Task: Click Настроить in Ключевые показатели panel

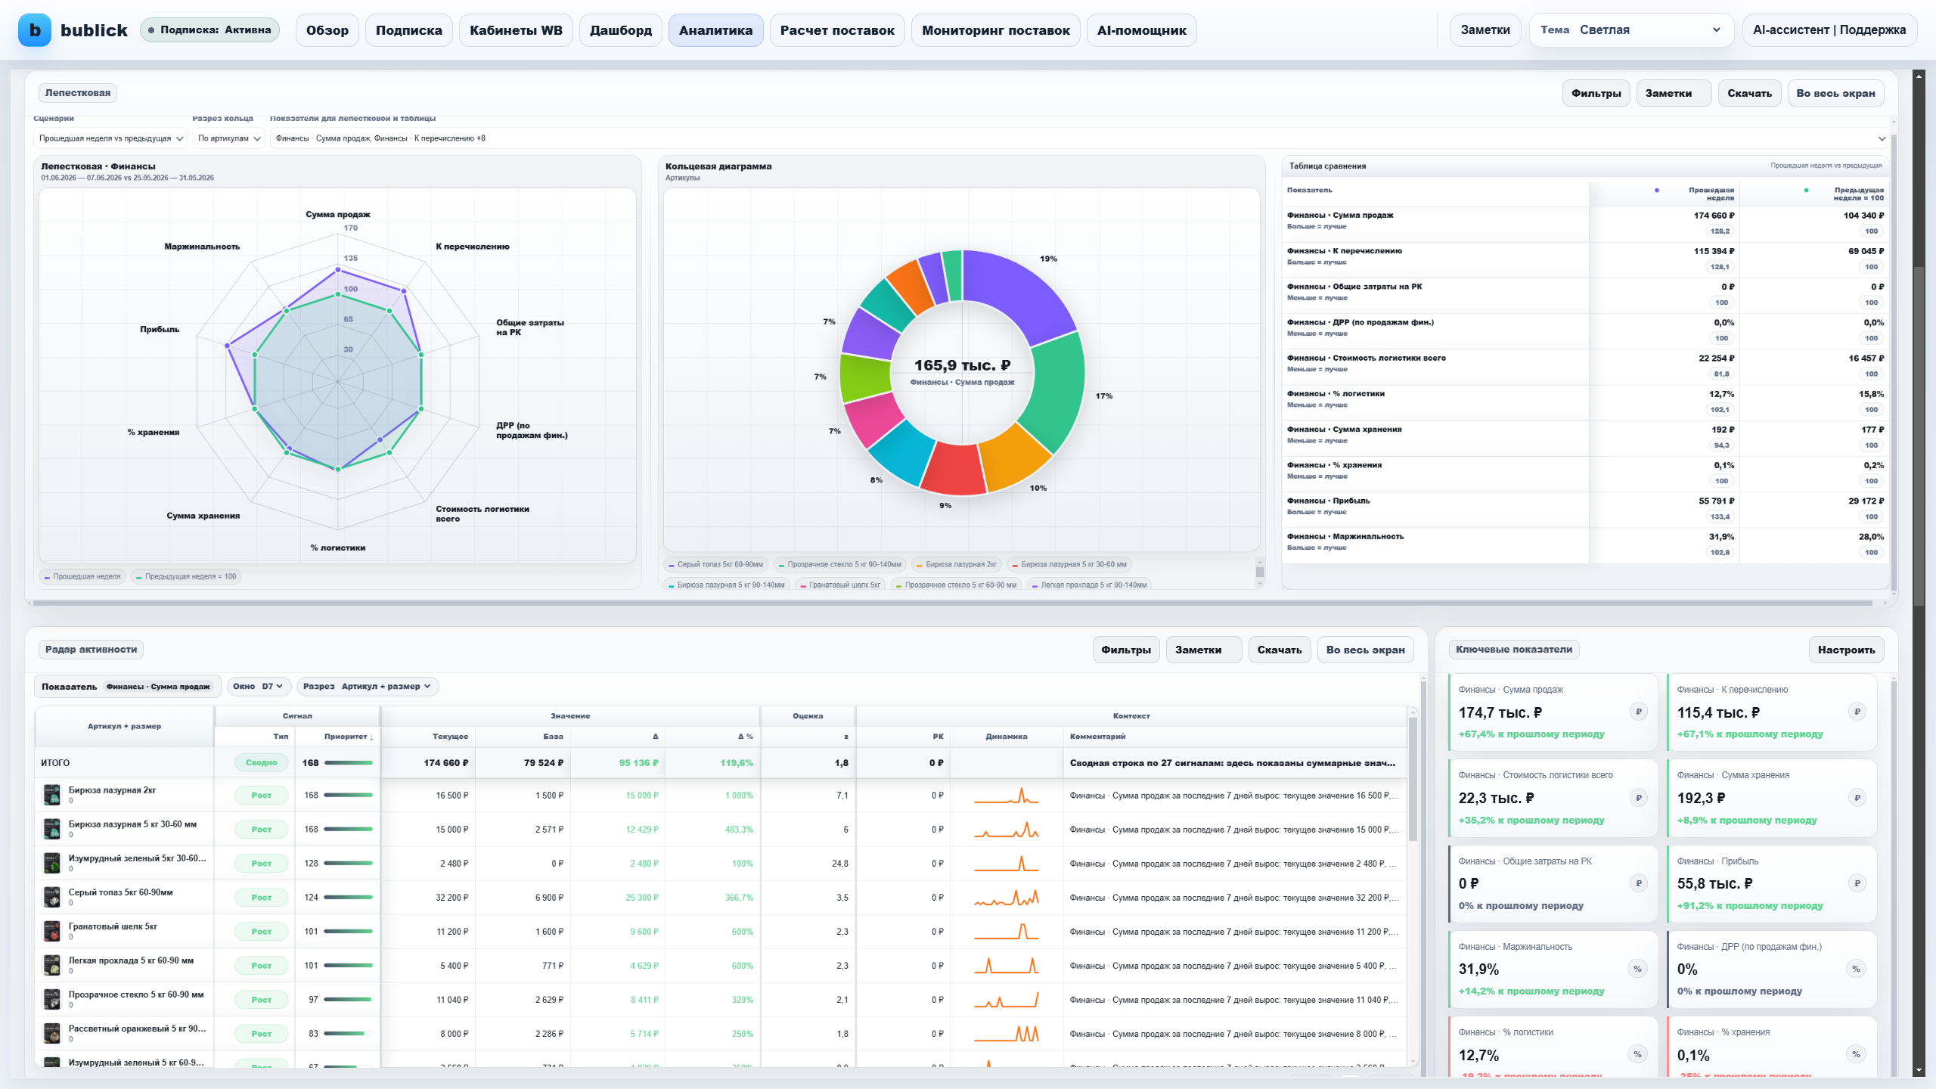Action: coord(1846,650)
